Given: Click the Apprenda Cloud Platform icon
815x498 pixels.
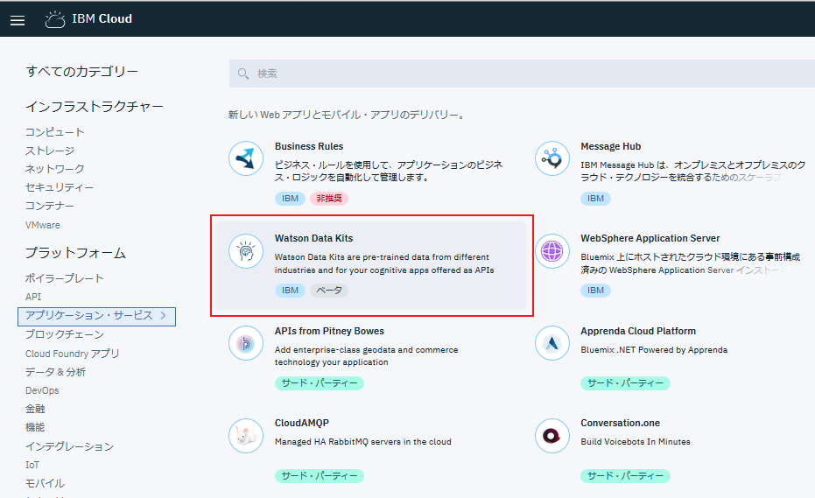Looking at the screenshot, I should 552,343.
